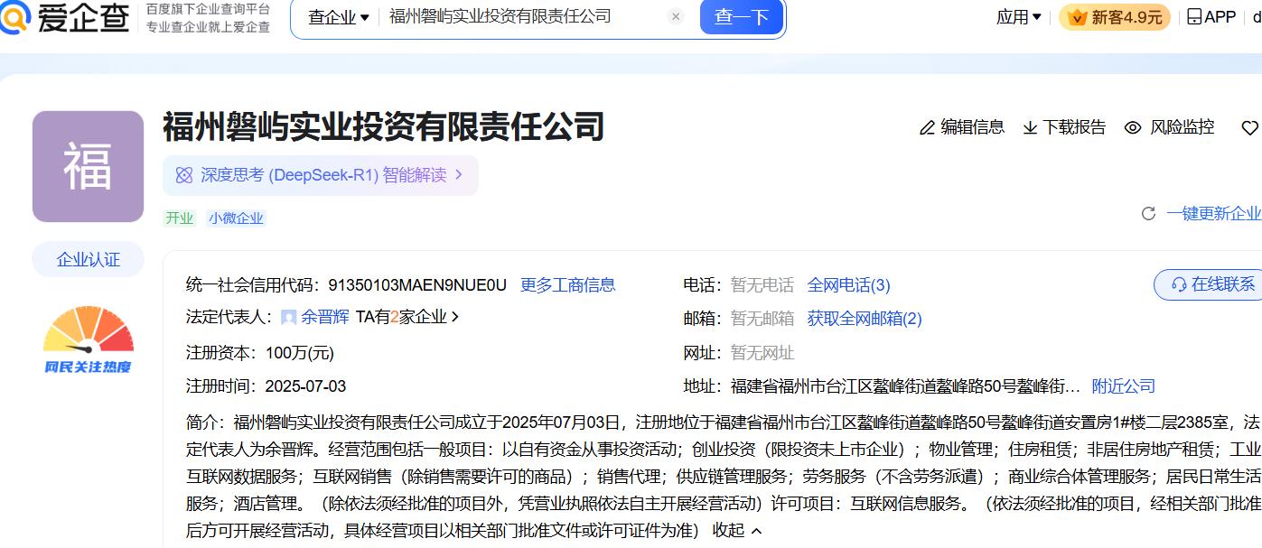Click the 下载报告 download icon
The image size is (1262, 548).
1030,128
